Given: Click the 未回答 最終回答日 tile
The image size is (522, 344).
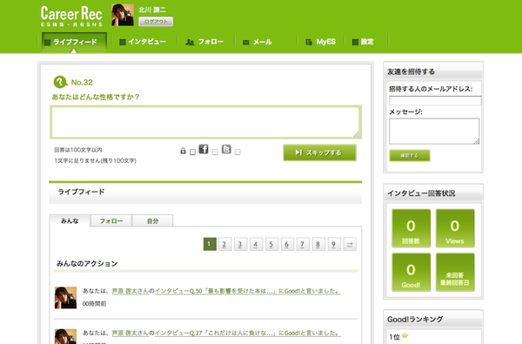Looking at the screenshot, I should pyautogui.click(x=455, y=273).
